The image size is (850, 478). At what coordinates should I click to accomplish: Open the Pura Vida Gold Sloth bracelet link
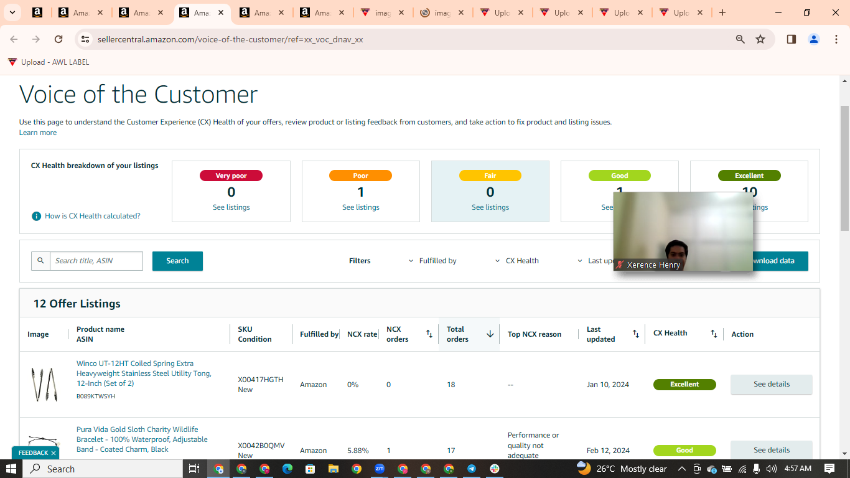click(x=142, y=439)
